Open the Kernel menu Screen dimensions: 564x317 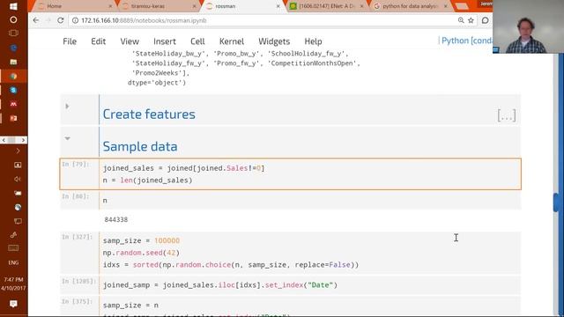pyautogui.click(x=232, y=41)
